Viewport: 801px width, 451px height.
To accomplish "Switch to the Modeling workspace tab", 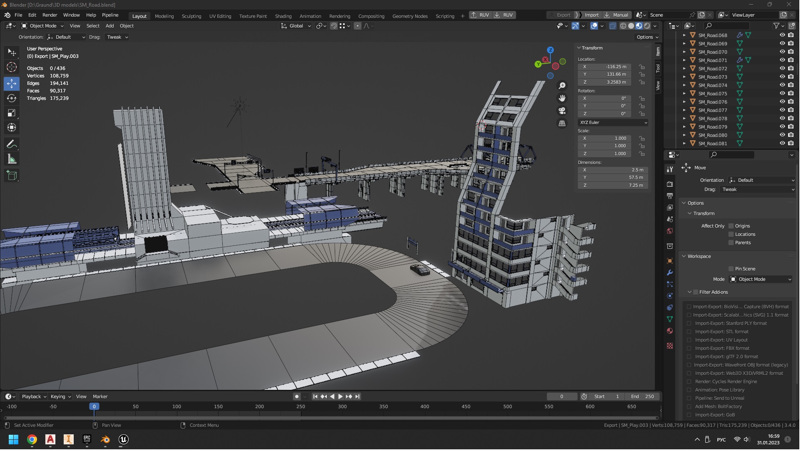I will [164, 16].
